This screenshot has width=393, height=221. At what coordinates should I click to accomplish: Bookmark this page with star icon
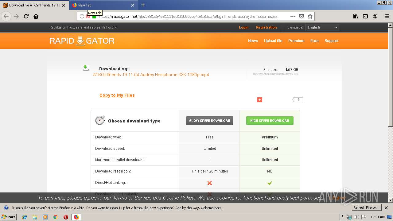tap(310, 16)
